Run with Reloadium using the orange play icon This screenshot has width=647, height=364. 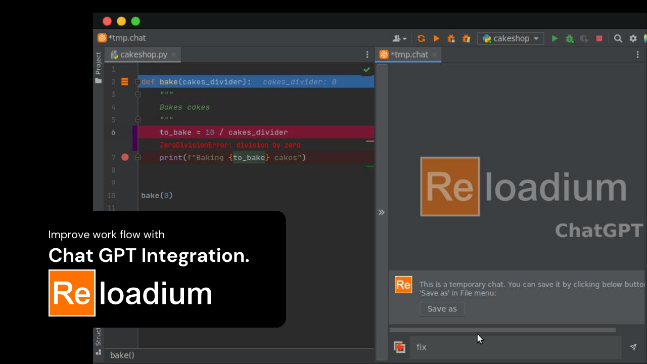tap(436, 38)
